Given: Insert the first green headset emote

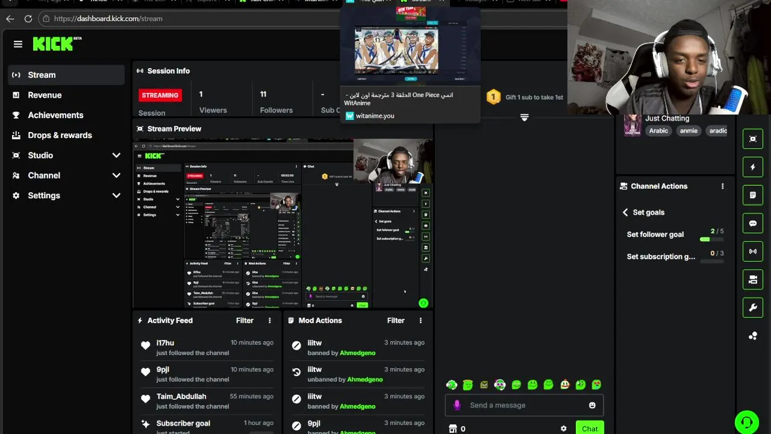Looking at the screenshot, I should [x=452, y=385].
